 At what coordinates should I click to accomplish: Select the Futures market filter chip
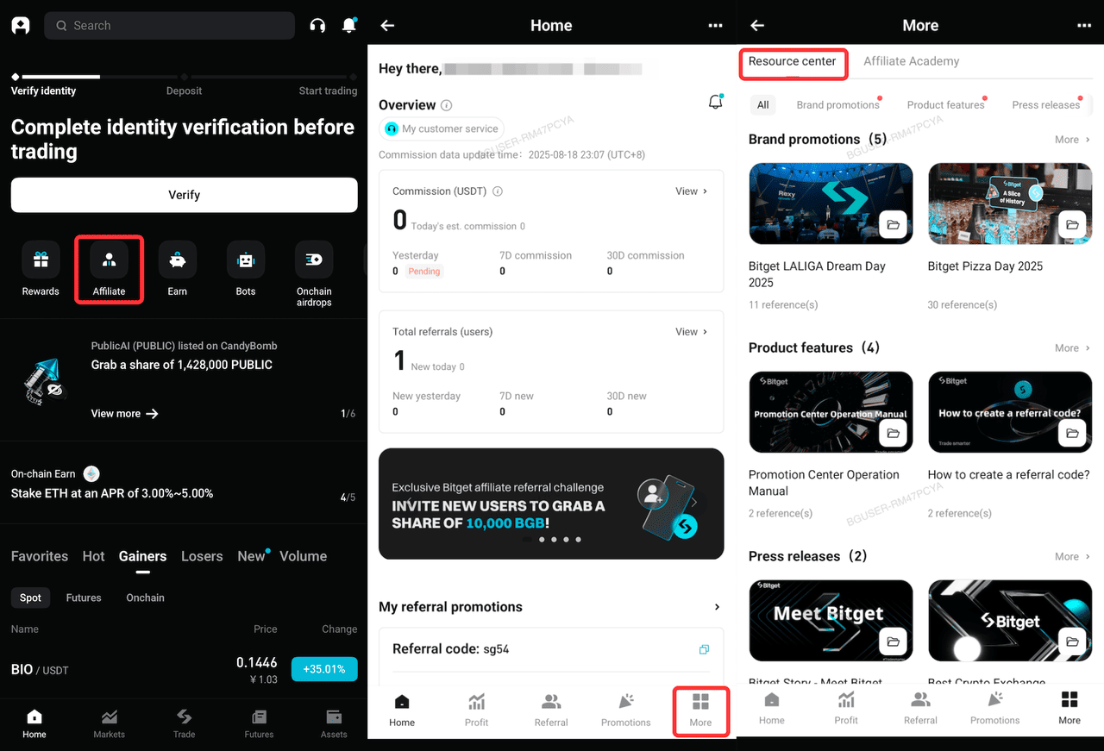[x=84, y=598]
